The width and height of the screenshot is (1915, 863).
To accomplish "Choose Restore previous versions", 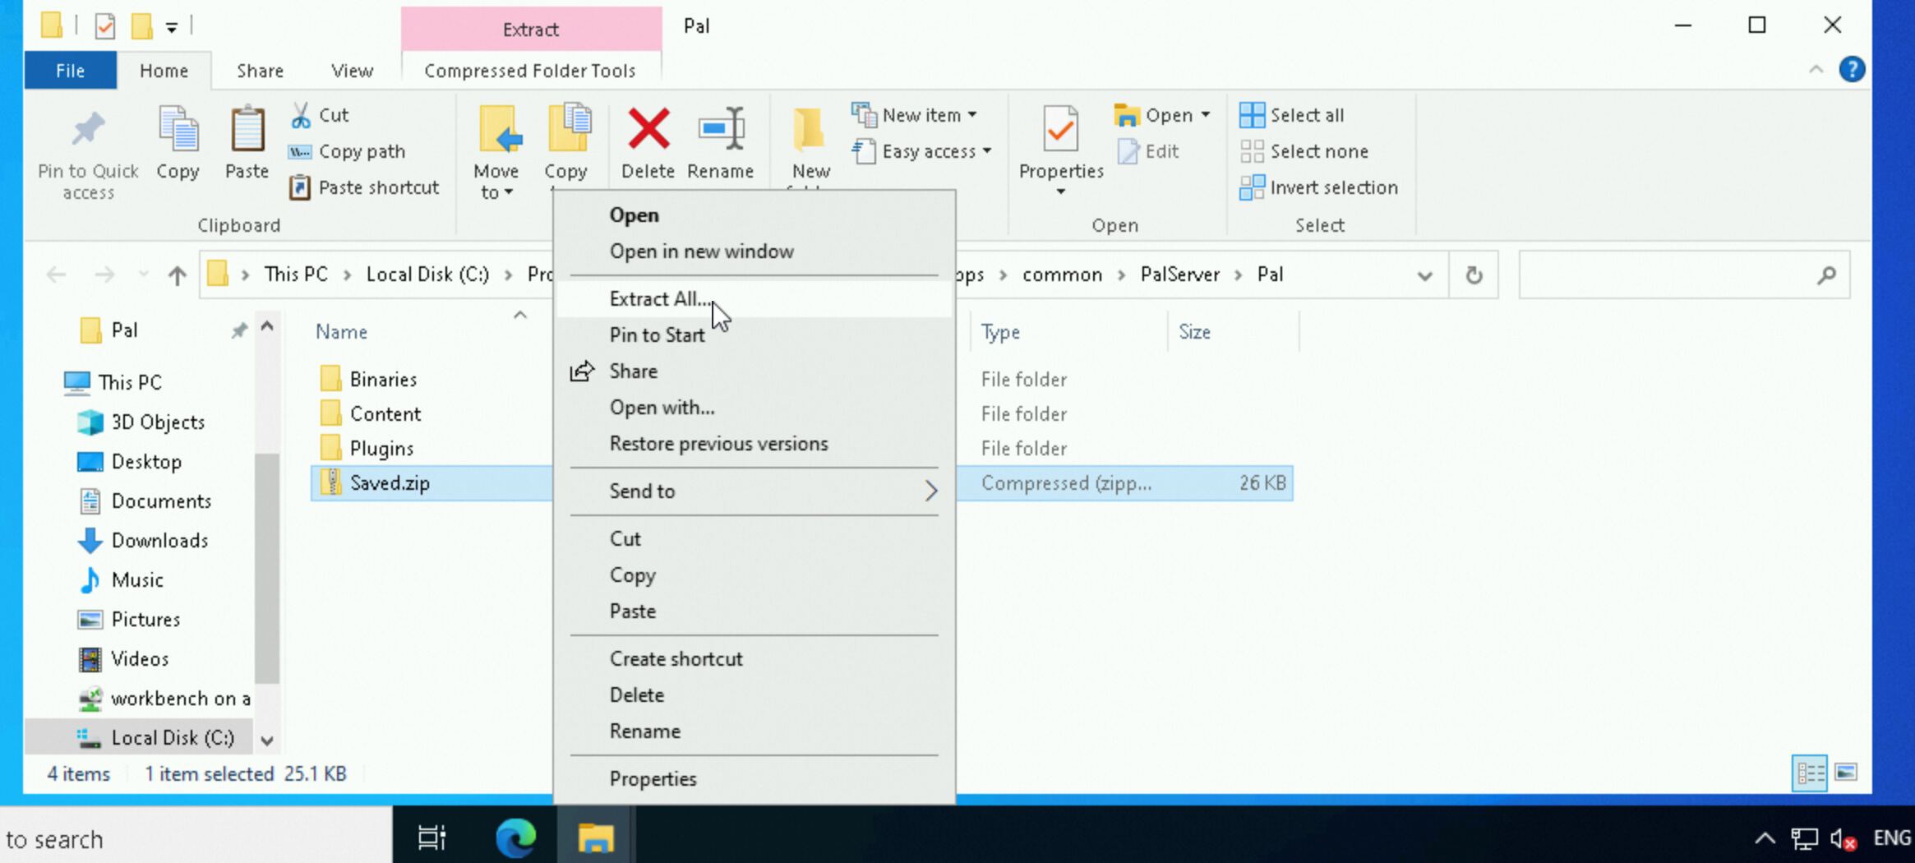I will coord(754,443).
